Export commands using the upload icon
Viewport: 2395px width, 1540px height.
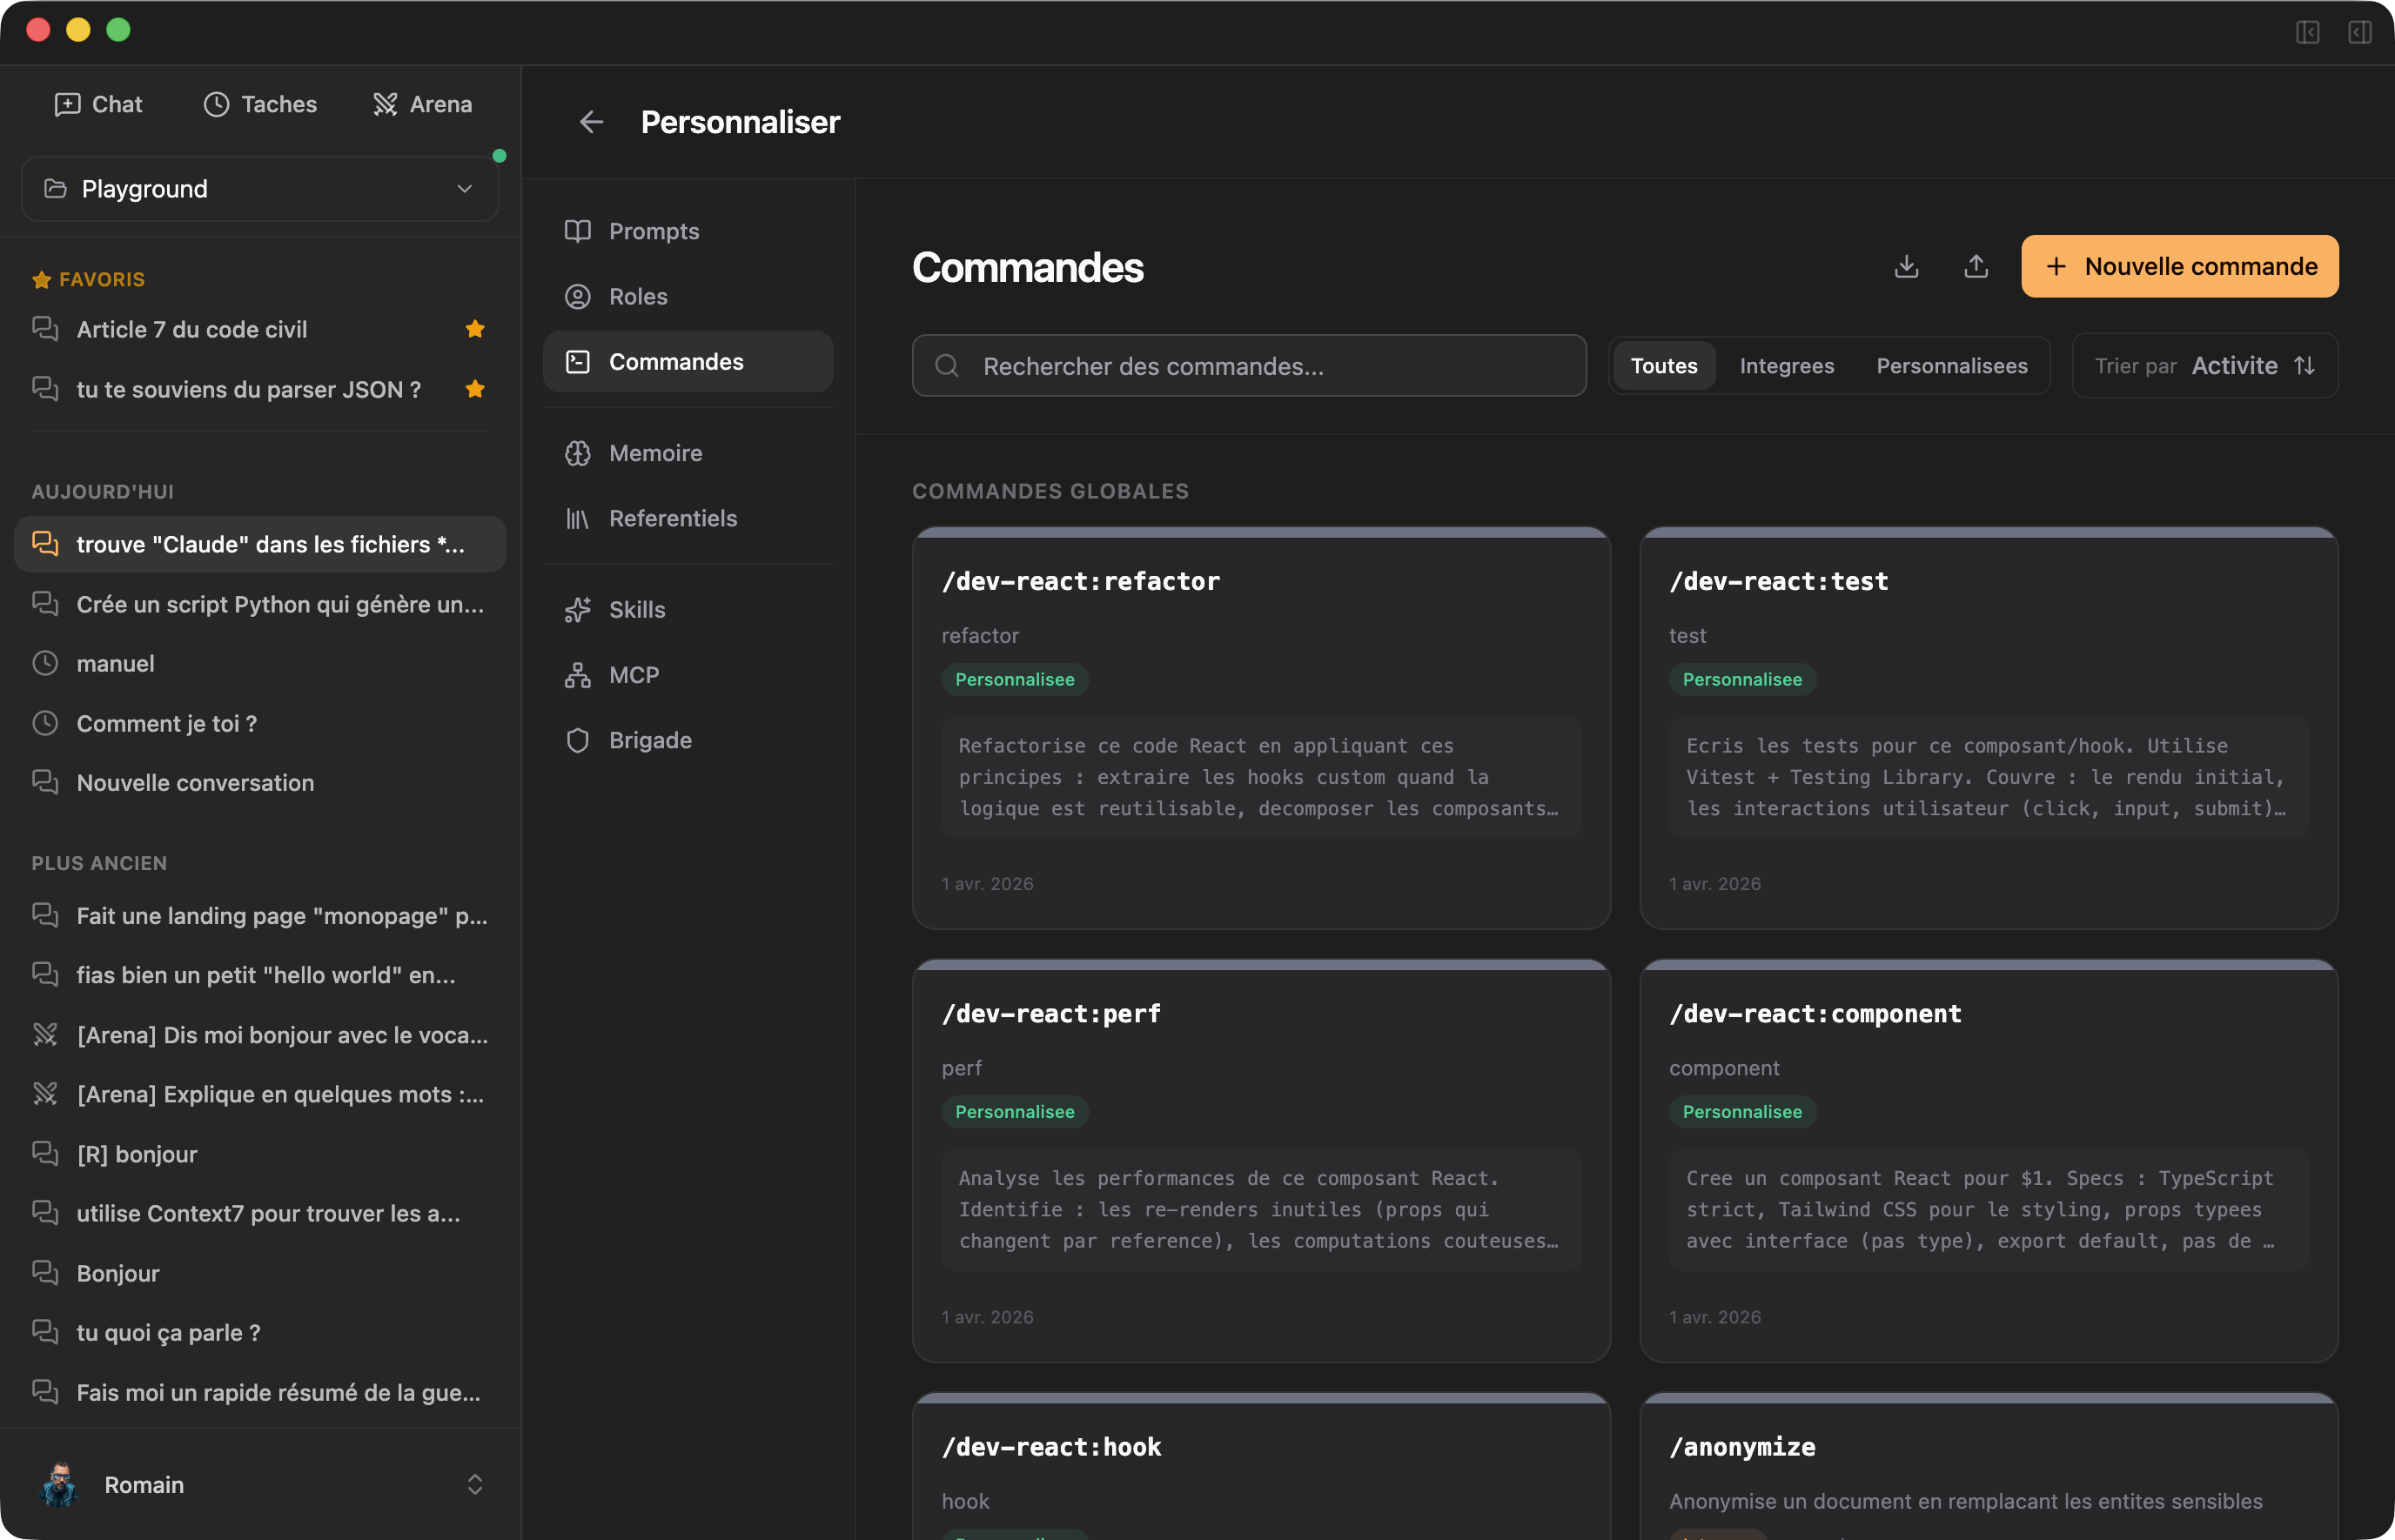point(1975,266)
